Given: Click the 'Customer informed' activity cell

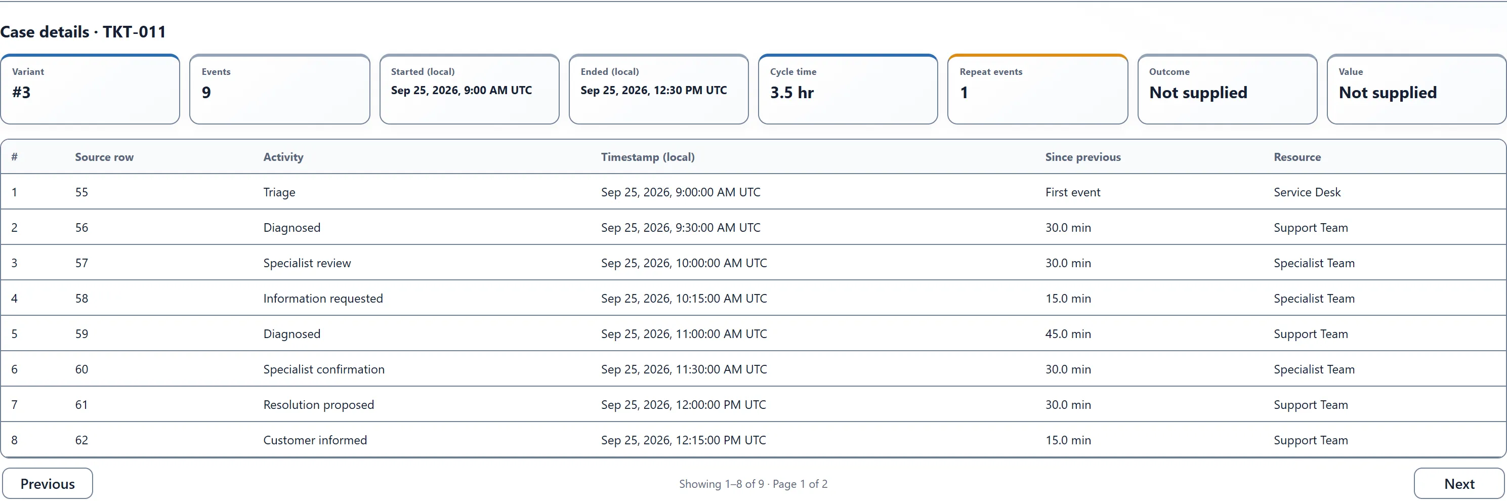Looking at the screenshot, I should [315, 440].
